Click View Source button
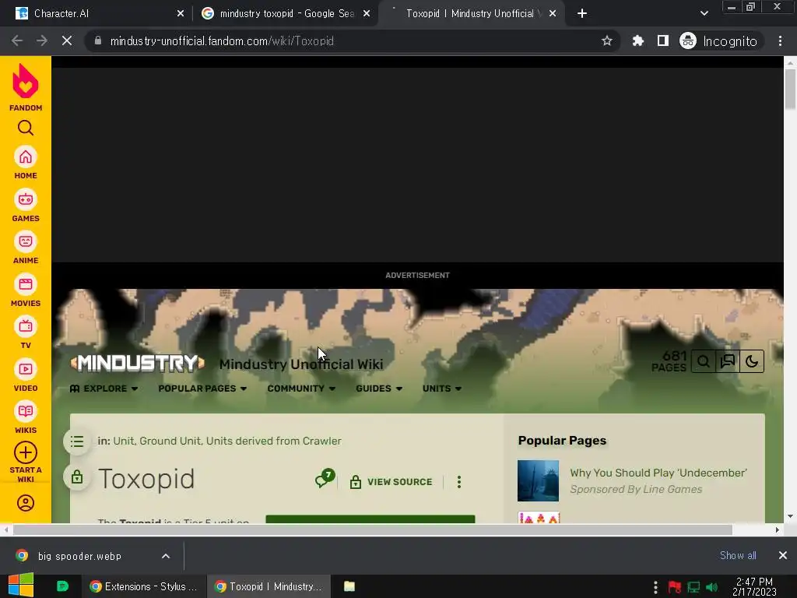This screenshot has width=797, height=598. coord(391,481)
